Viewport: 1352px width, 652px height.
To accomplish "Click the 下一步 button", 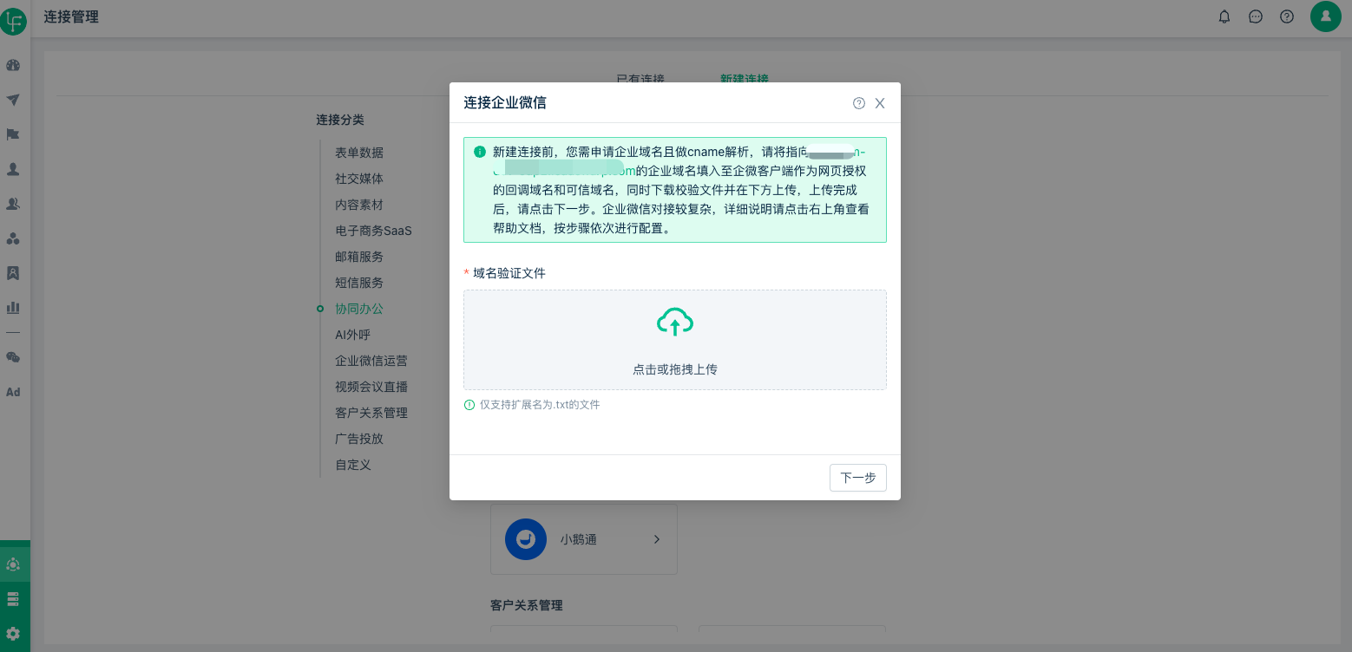I will 858,478.
